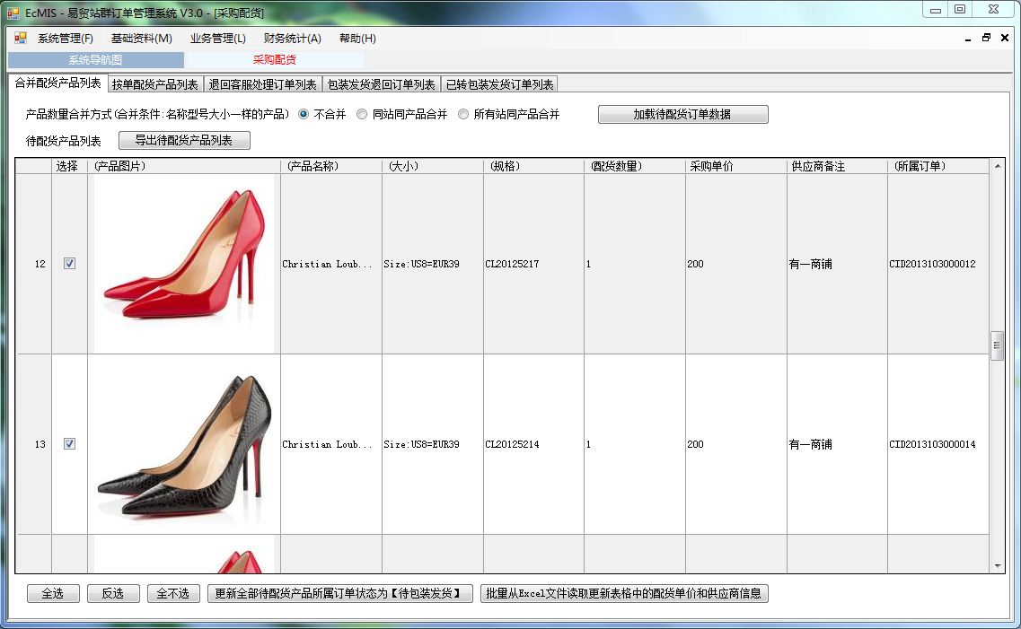
Task: Click the (产品图片) column header
Action: coord(184,167)
